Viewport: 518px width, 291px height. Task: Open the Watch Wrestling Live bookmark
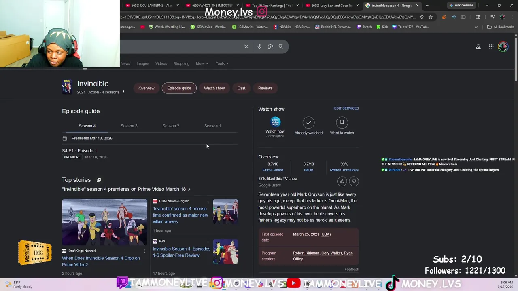167,27
